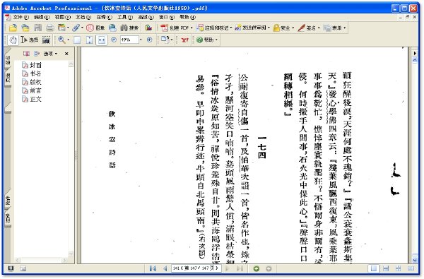Open the 书名 bookmark

pos(33,73)
